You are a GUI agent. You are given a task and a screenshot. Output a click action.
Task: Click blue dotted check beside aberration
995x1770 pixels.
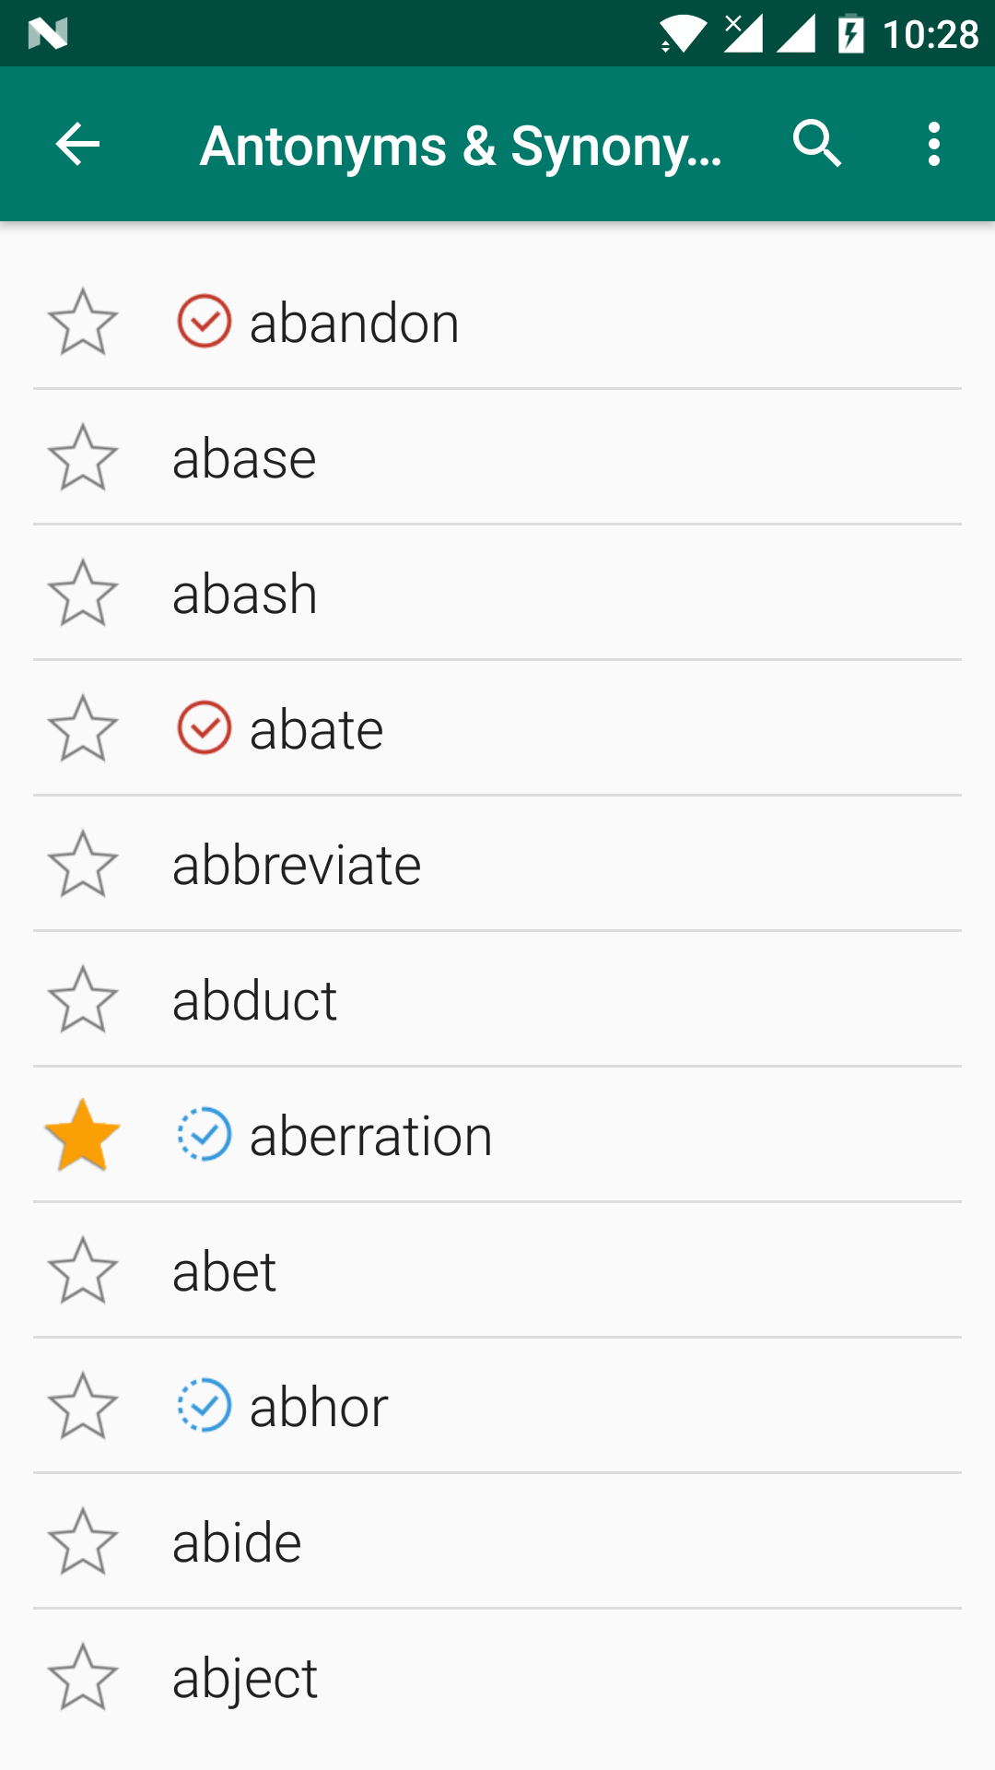tap(204, 1135)
